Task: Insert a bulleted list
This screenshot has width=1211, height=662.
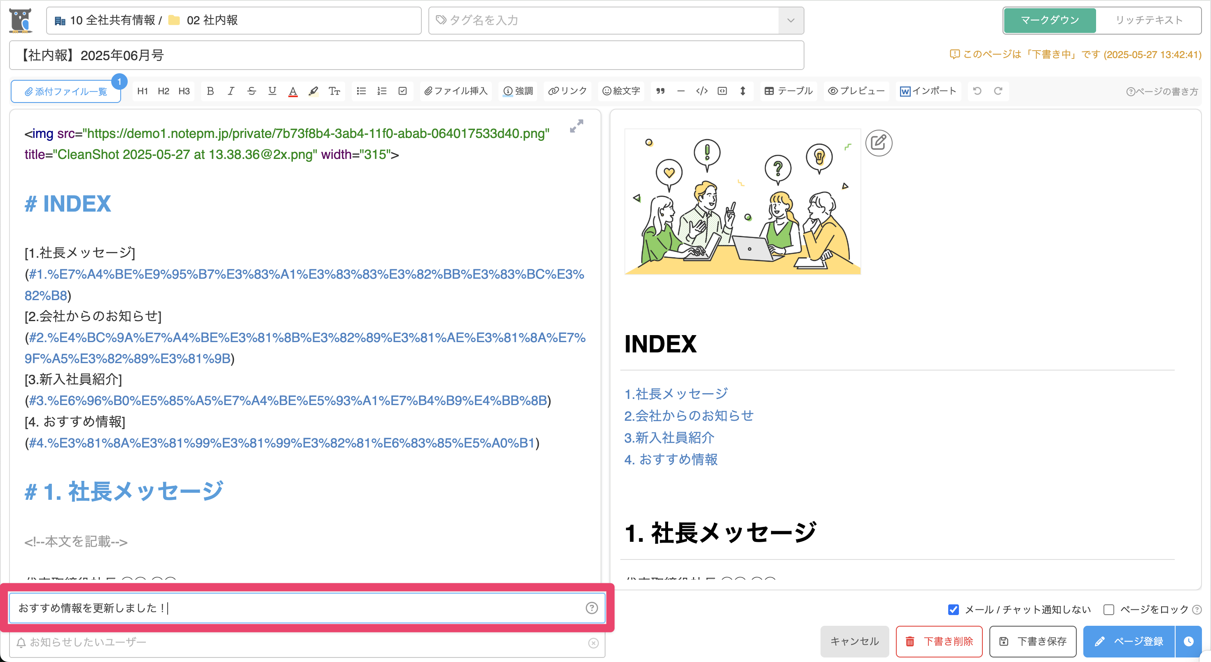Action: pos(361,91)
